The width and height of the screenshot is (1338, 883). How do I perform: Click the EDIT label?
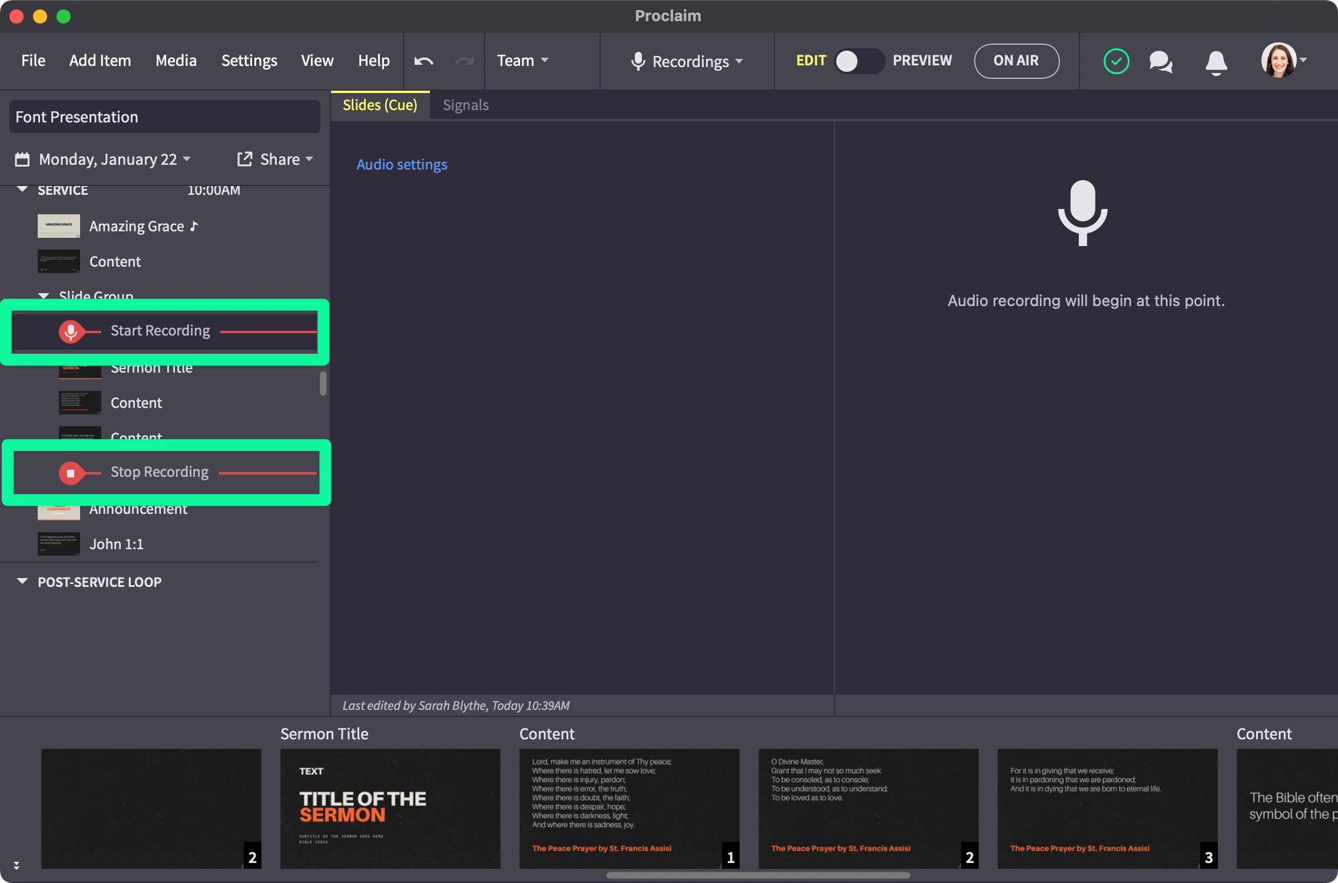click(x=811, y=61)
